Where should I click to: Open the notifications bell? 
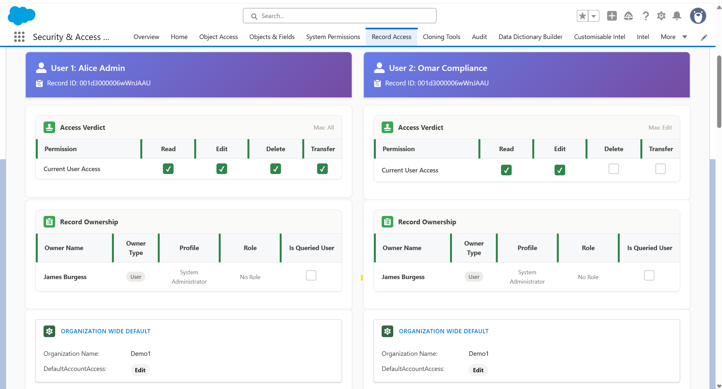[677, 16]
